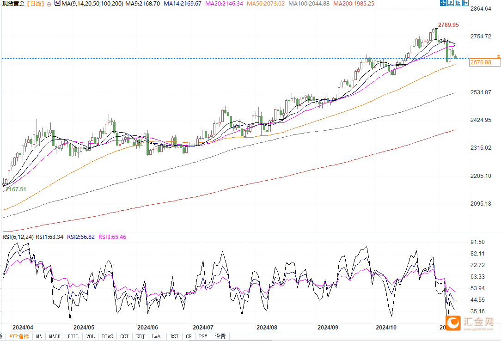Select the PSY indicator tab
This screenshot has width=501, height=341.
(x=203, y=337)
